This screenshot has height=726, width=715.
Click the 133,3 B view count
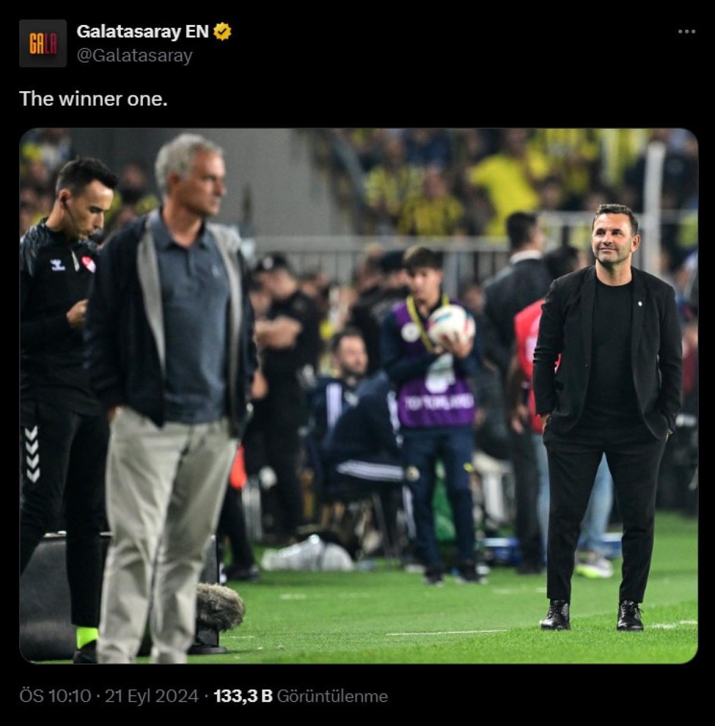point(243,696)
